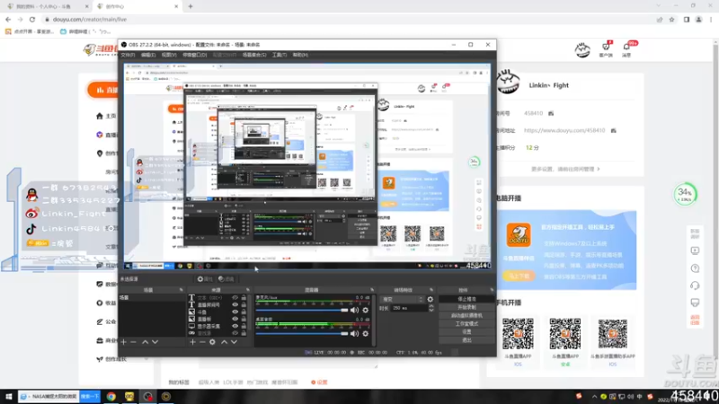The image size is (719, 404).
Task: Switch to the first Chrome tab 我的资料
Action: pyautogui.click(x=47, y=6)
